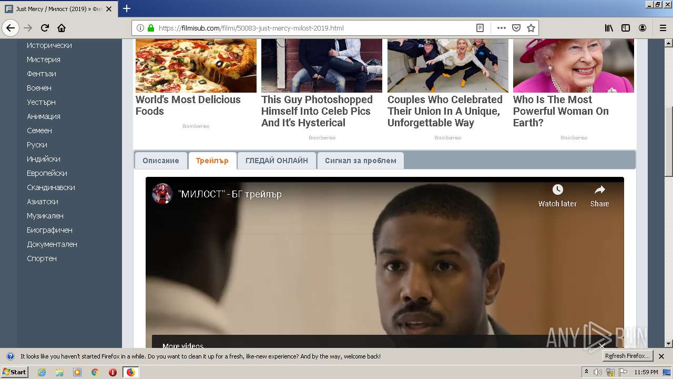This screenshot has height=379, width=673.
Task: Click Refresh Firefox button
Action: click(627, 356)
